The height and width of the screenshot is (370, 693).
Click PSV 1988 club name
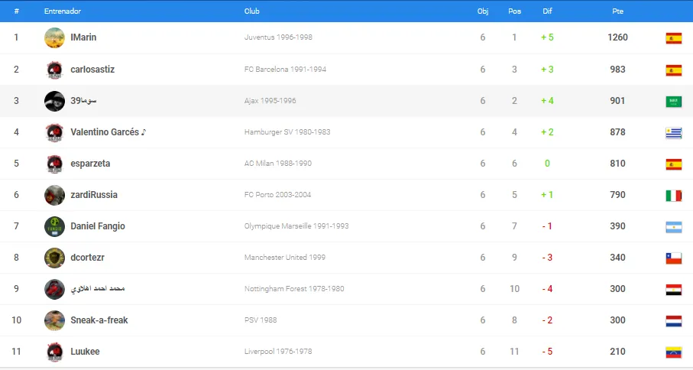click(261, 320)
